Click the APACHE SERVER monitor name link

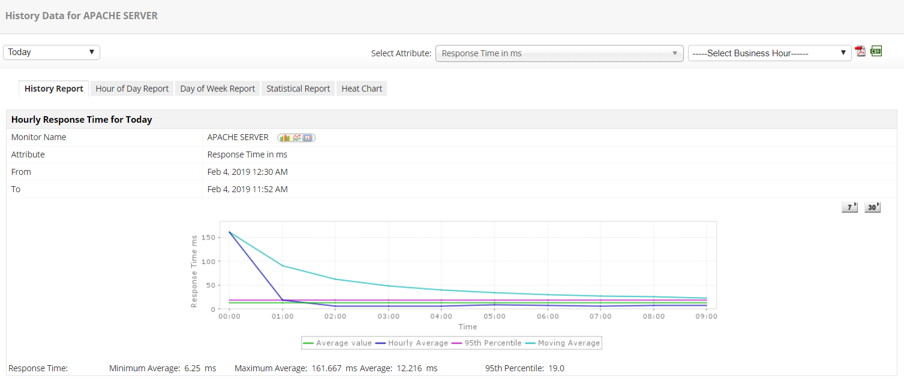[x=238, y=137]
